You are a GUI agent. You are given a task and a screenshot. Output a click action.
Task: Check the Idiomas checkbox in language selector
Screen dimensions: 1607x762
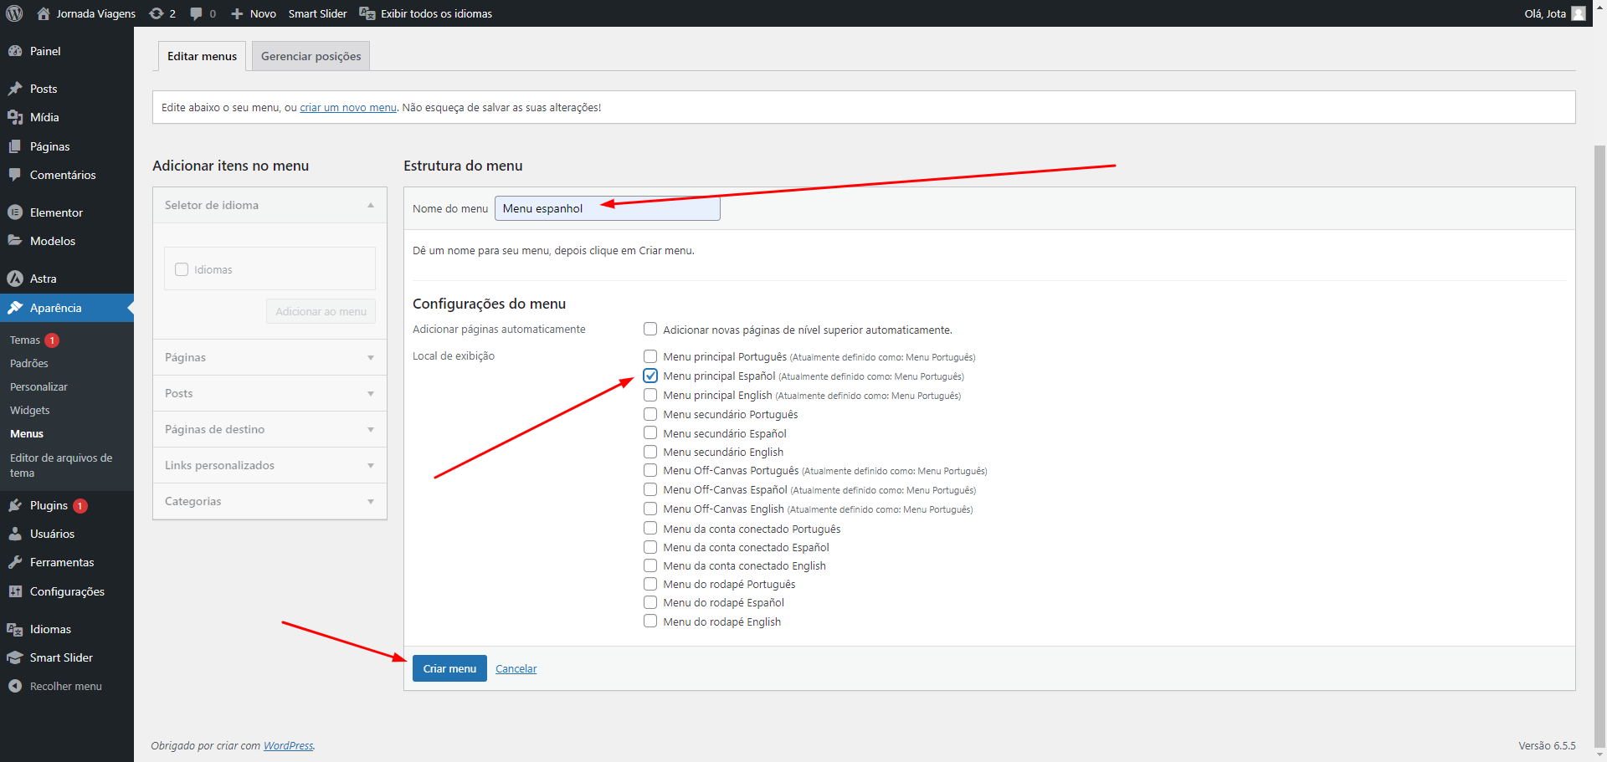click(x=182, y=269)
